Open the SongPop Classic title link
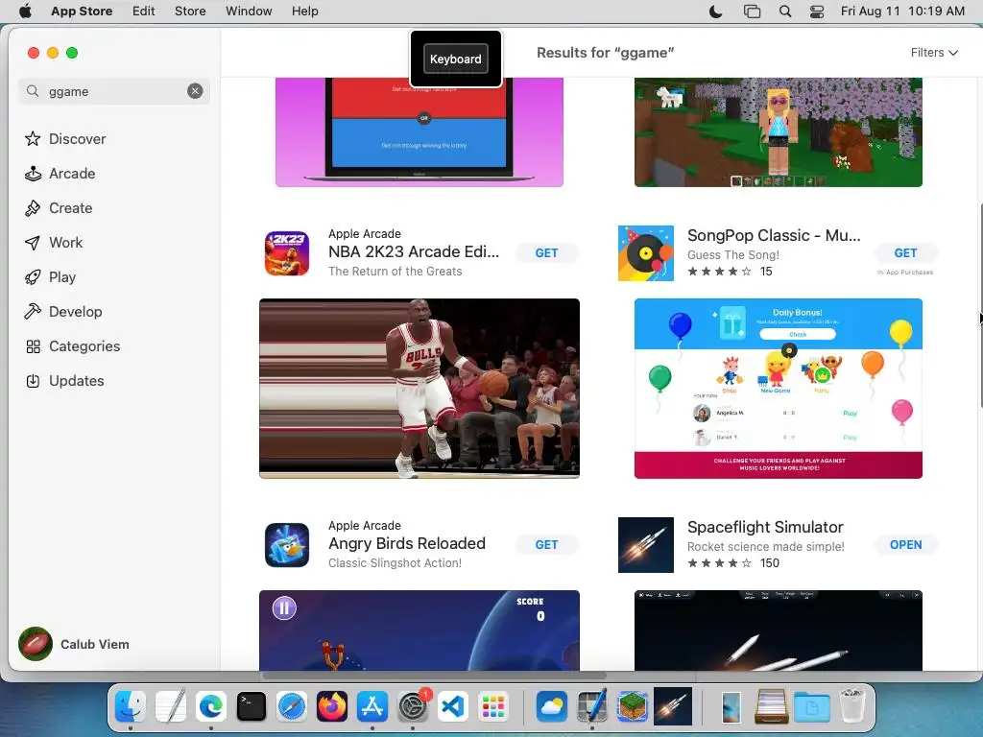The image size is (983, 737). (x=774, y=236)
